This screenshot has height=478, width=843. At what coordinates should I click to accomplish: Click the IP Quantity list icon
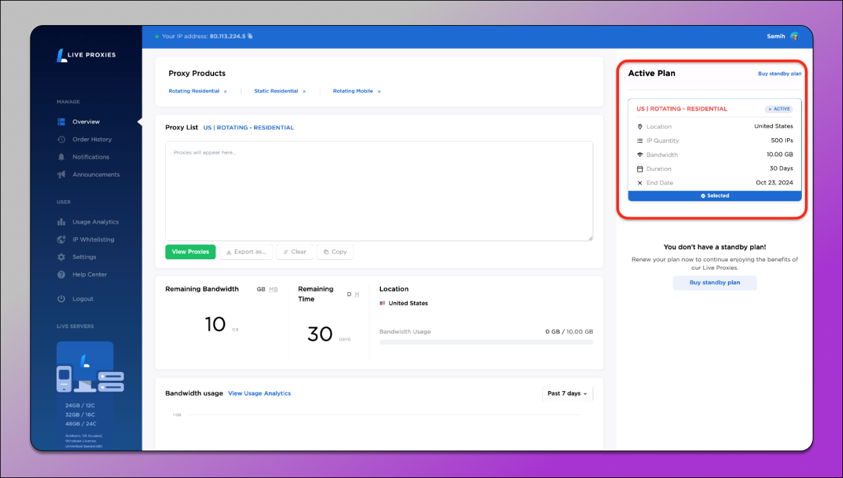(x=640, y=141)
